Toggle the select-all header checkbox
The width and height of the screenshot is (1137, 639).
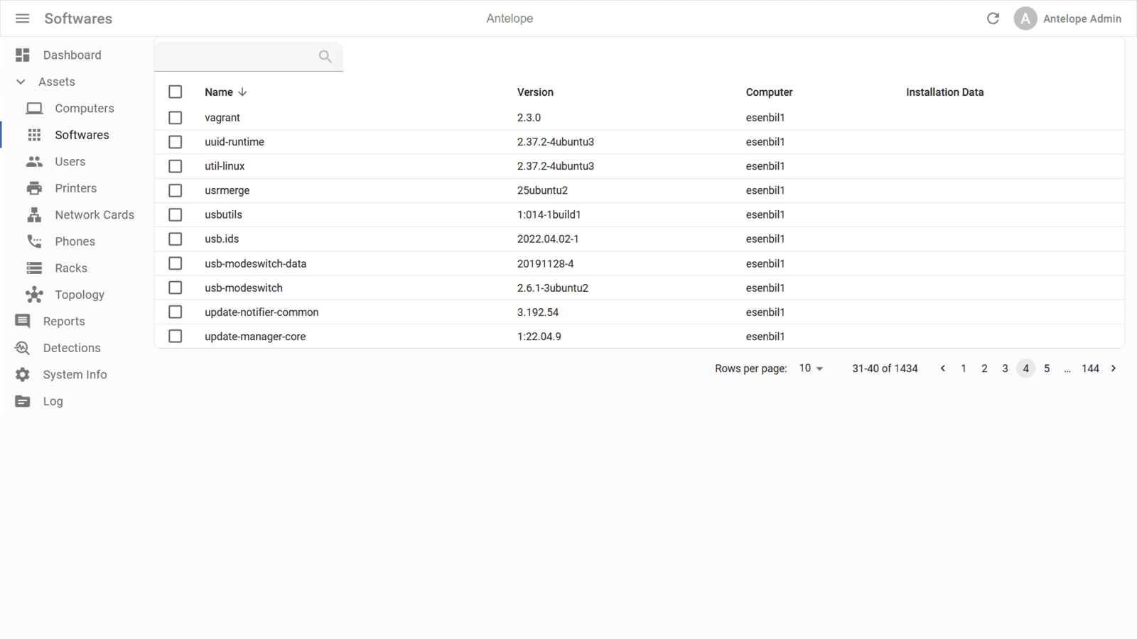[176, 92]
